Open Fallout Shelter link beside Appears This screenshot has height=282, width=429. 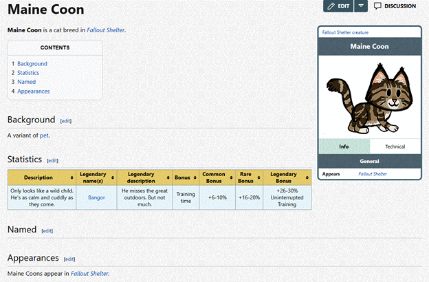tap(373, 174)
